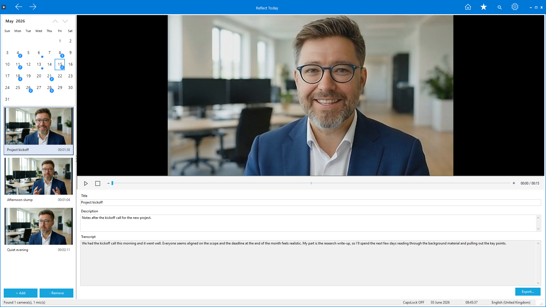Play the Project kickoff video

[x=86, y=183]
